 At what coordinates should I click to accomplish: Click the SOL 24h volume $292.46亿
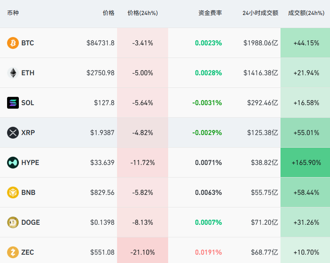[x=261, y=103]
